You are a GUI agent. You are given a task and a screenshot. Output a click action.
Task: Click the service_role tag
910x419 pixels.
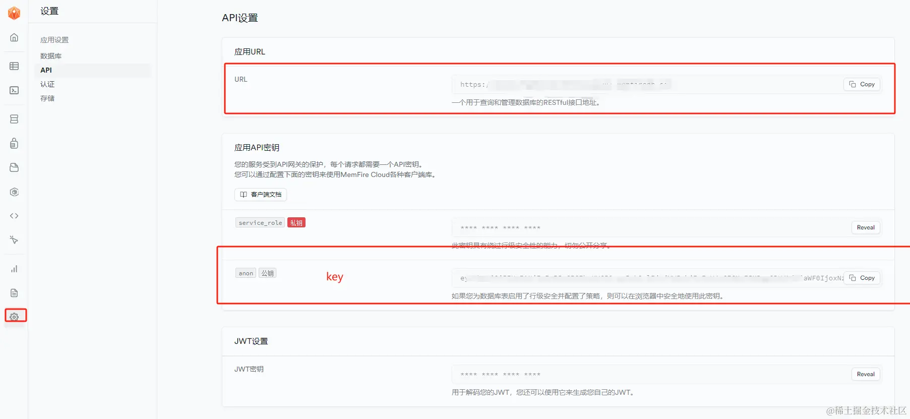[x=260, y=223]
